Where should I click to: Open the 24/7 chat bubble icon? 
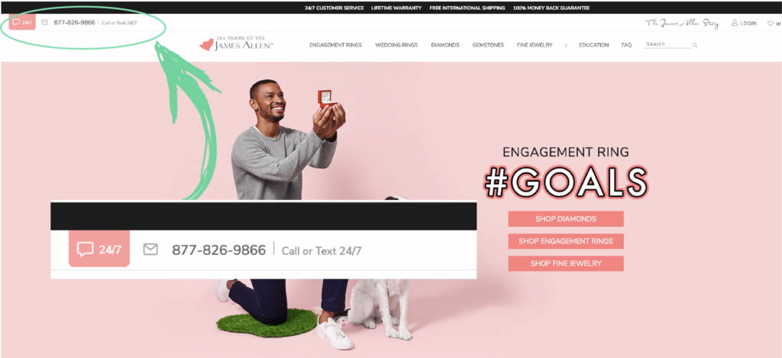[x=22, y=22]
